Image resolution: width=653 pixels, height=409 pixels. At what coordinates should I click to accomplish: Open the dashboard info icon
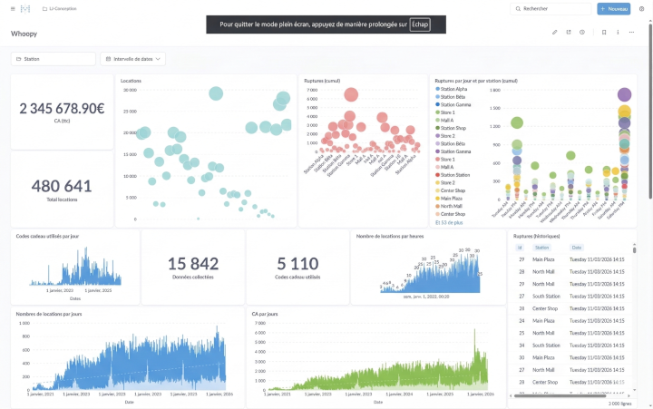pyautogui.click(x=619, y=33)
